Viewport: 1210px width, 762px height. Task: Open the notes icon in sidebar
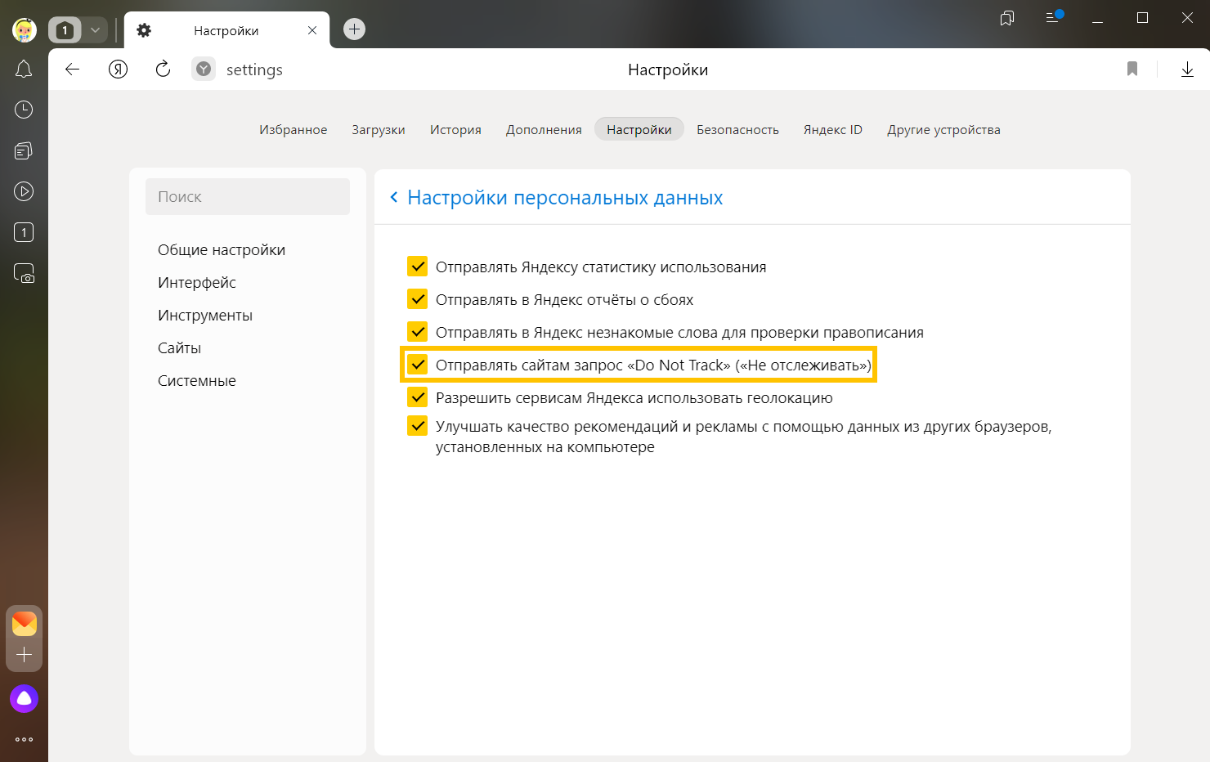(x=24, y=150)
